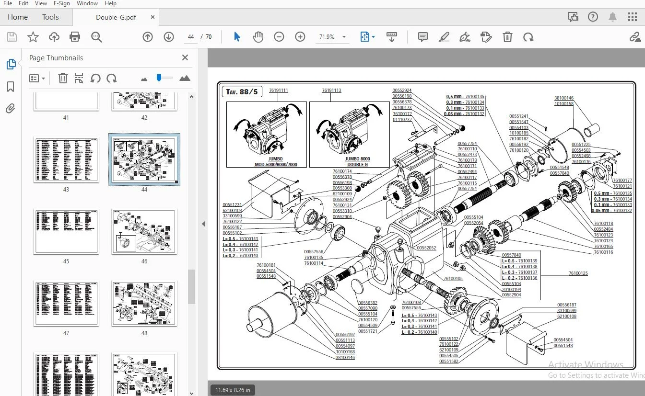Viewport: 645px width, 396px height.
Task: Open the Help question mark icon
Action: coord(593,17)
